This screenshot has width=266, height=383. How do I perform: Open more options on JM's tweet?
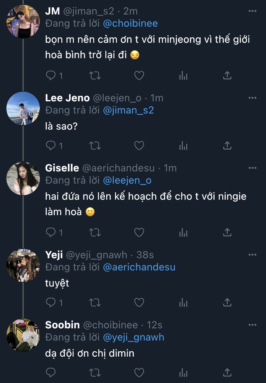pyautogui.click(x=253, y=11)
